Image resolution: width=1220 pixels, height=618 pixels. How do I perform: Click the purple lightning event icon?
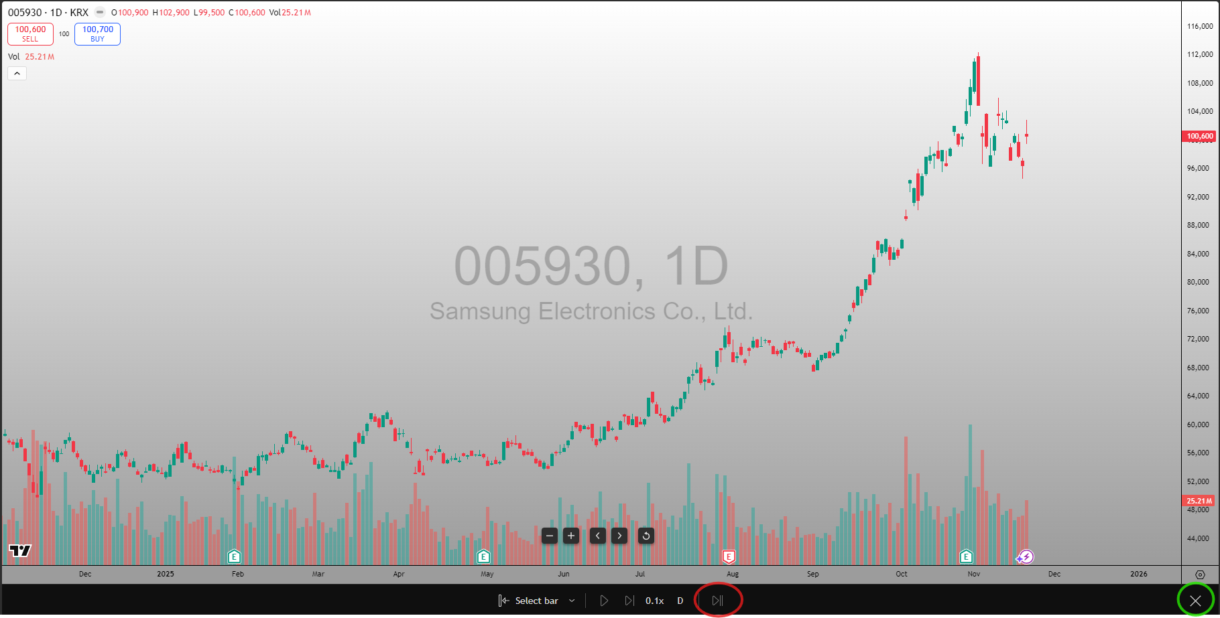(1026, 556)
